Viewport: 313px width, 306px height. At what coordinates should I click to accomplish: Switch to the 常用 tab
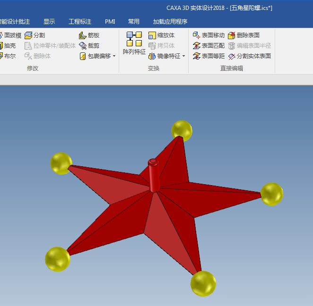(x=134, y=22)
